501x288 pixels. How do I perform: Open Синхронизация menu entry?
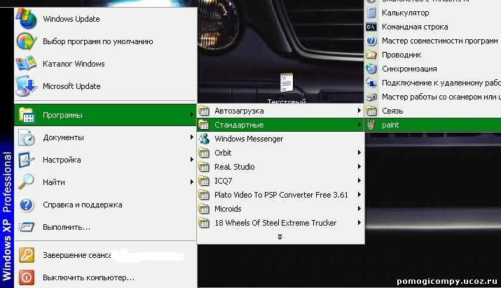(433, 69)
